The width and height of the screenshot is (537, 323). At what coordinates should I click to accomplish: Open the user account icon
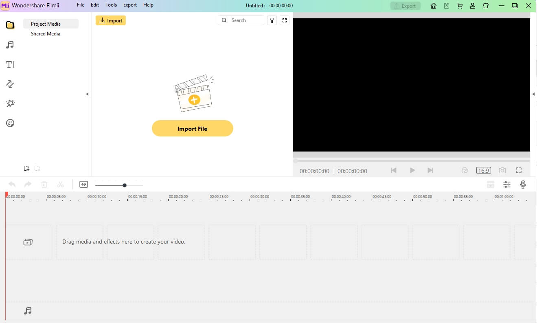coord(473,6)
